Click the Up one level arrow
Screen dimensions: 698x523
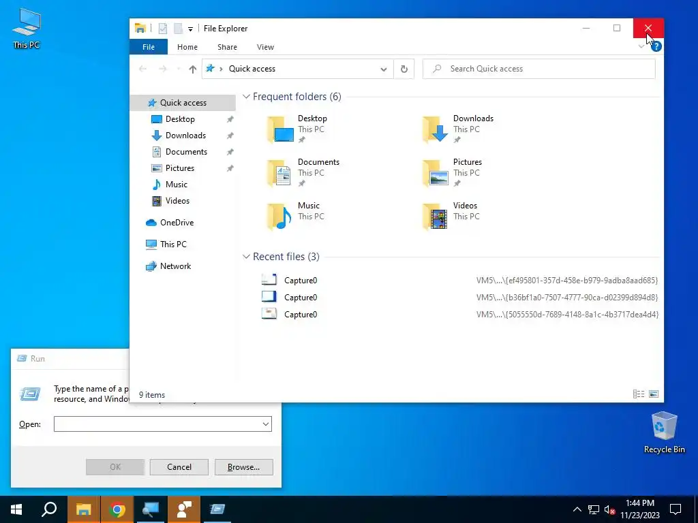pos(192,69)
